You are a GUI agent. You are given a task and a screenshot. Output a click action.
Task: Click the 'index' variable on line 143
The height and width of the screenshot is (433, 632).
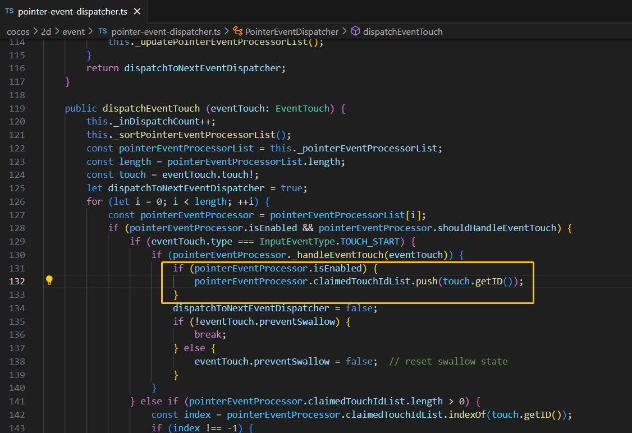point(186,428)
